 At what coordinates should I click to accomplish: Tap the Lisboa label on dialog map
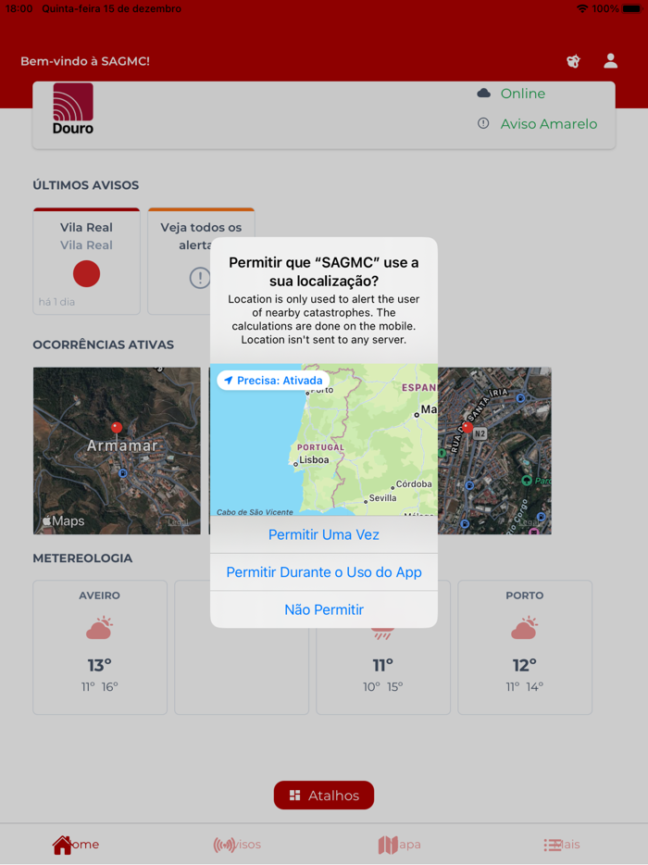[314, 460]
